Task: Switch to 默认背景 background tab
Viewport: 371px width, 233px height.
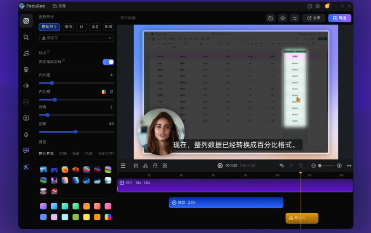Action: tap(46, 153)
